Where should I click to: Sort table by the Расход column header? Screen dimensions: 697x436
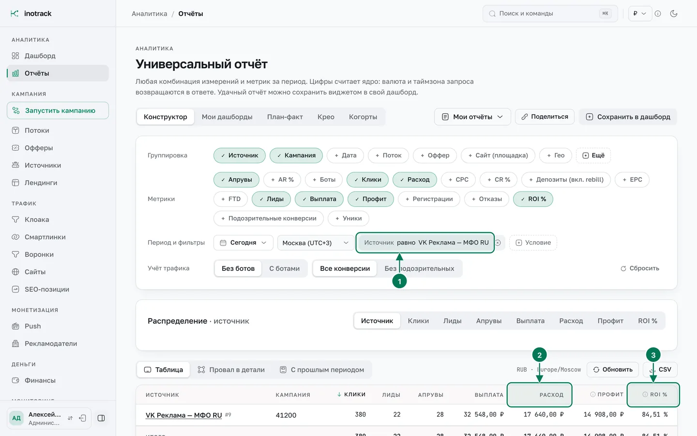click(x=551, y=395)
